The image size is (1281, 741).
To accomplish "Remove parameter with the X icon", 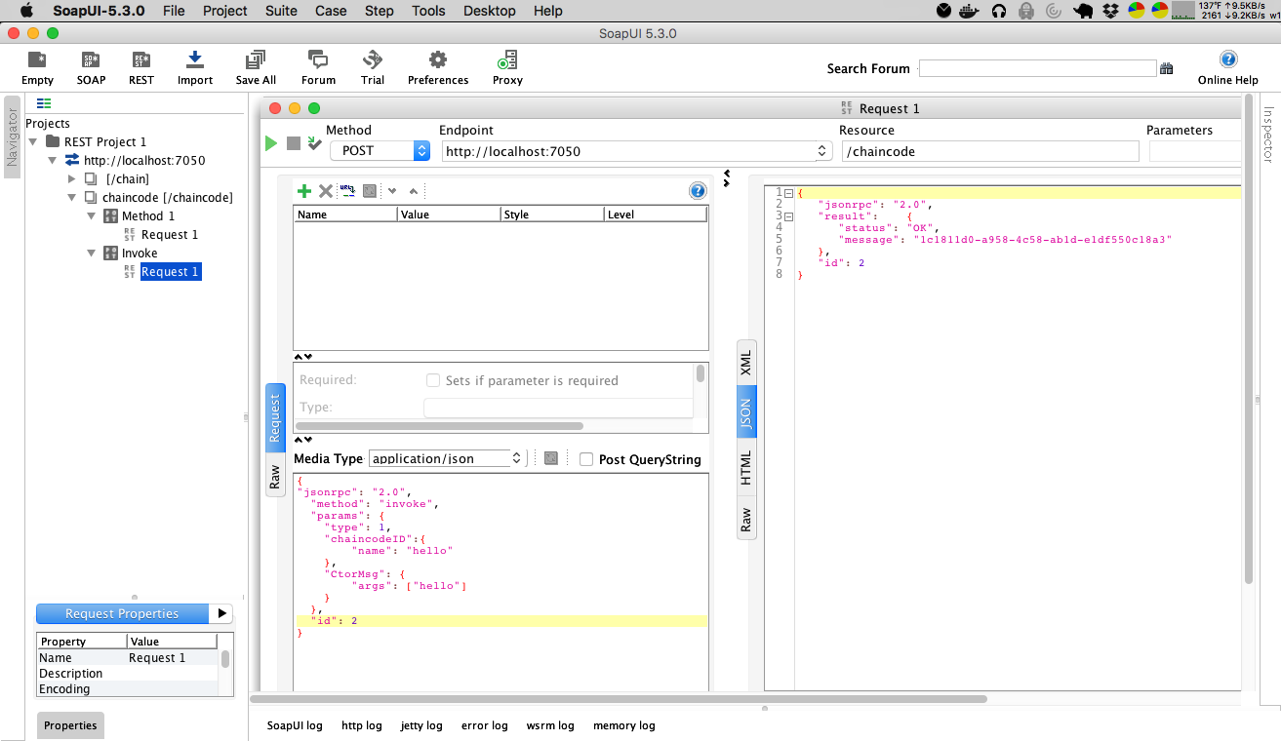I will (x=326, y=191).
